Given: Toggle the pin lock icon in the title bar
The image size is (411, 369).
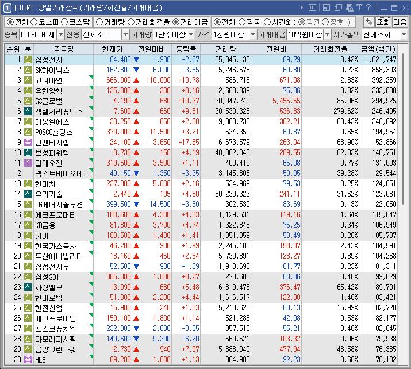Looking at the screenshot, I should [x=349, y=8].
